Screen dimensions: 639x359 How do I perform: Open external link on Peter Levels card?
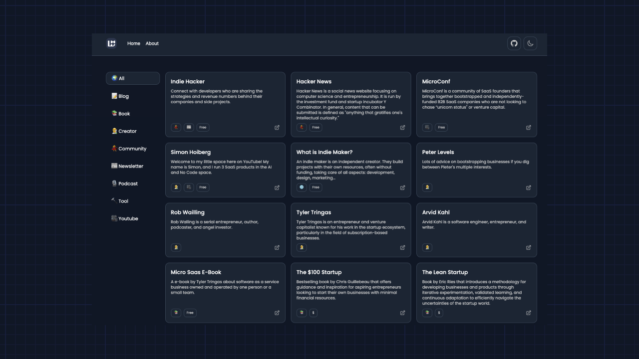pyautogui.click(x=529, y=188)
